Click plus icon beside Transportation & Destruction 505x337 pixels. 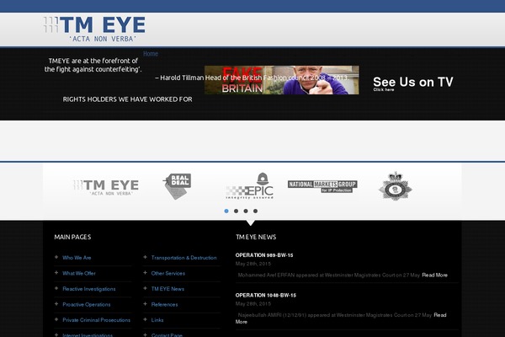pyautogui.click(x=145, y=257)
